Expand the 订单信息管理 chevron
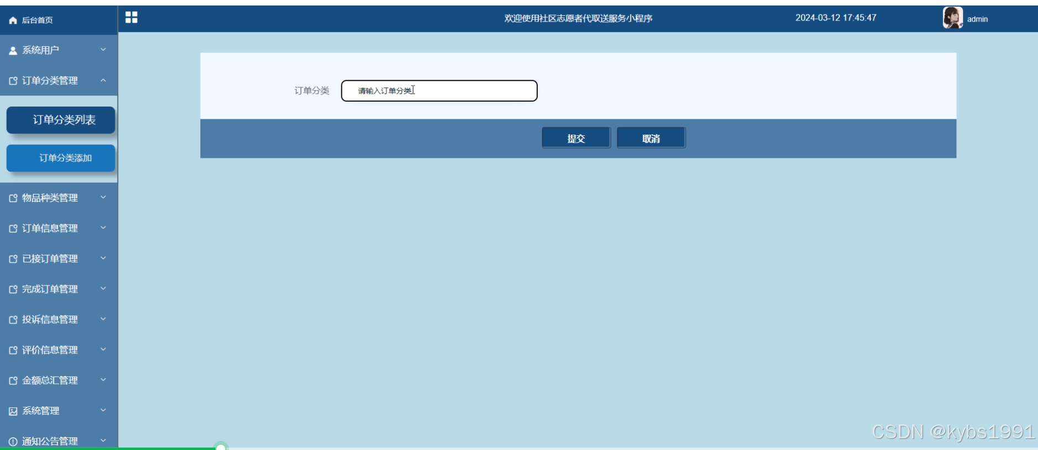 pyautogui.click(x=103, y=227)
